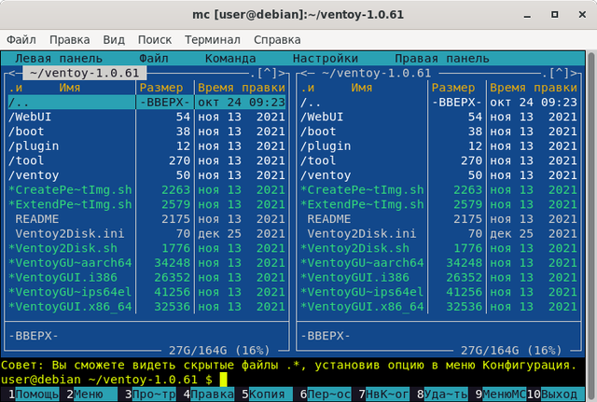Click left panel history back arrow
The width and height of the screenshot is (597, 402).
point(11,73)
